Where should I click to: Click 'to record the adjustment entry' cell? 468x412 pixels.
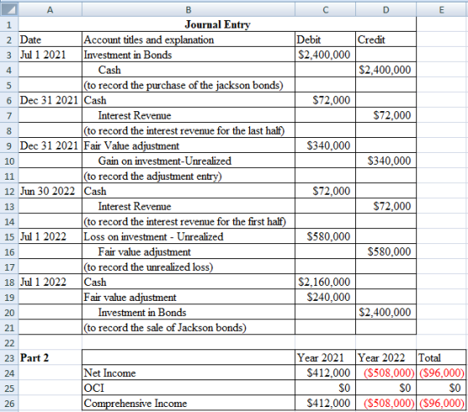coord(188,175)
